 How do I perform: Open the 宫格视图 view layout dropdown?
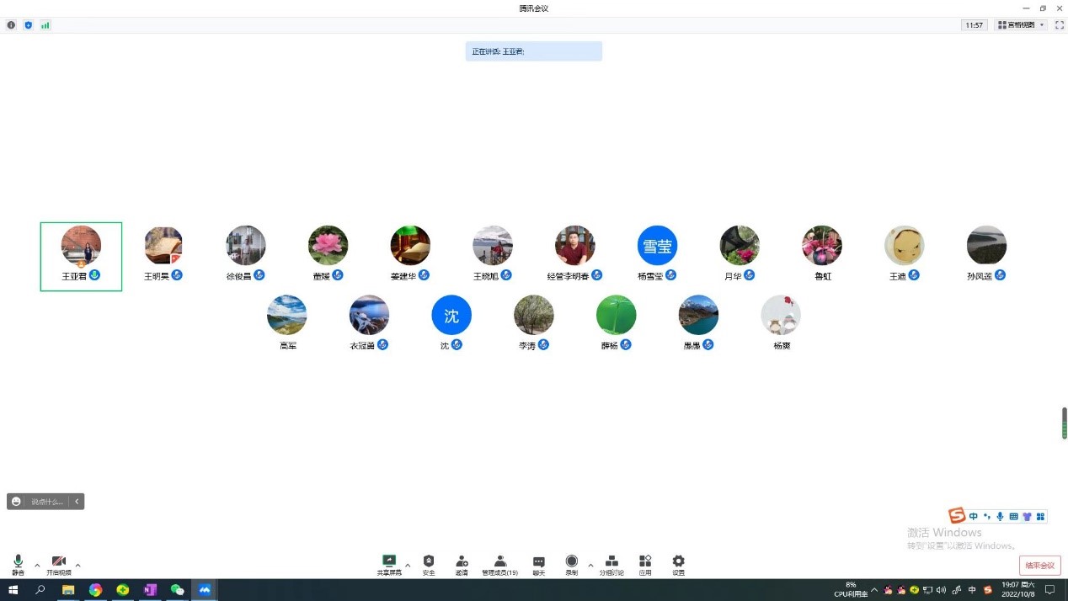[1021, 25]
